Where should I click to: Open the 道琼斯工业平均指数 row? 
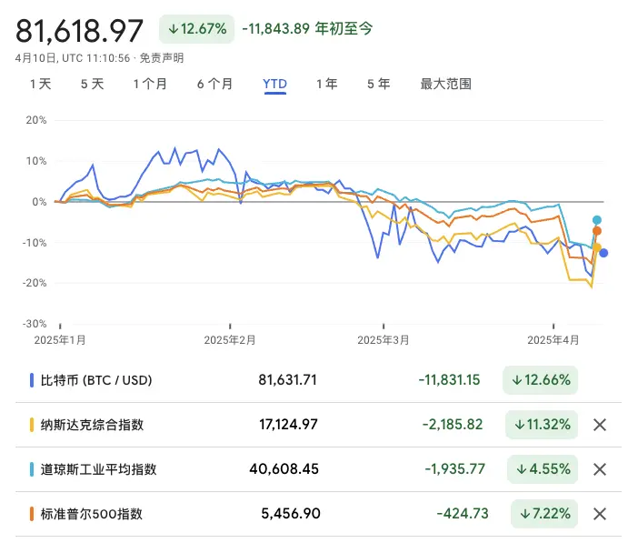click(x=318, y=469)
